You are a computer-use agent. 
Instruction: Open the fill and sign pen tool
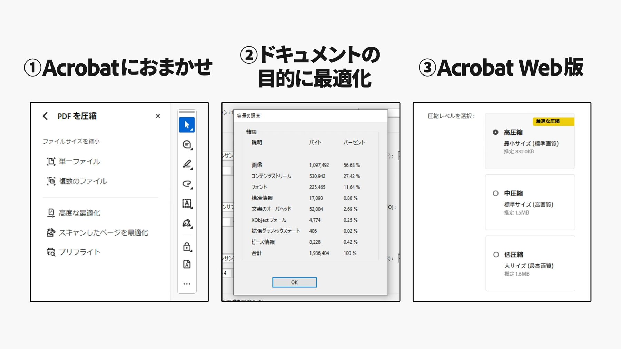click(187, 223)
